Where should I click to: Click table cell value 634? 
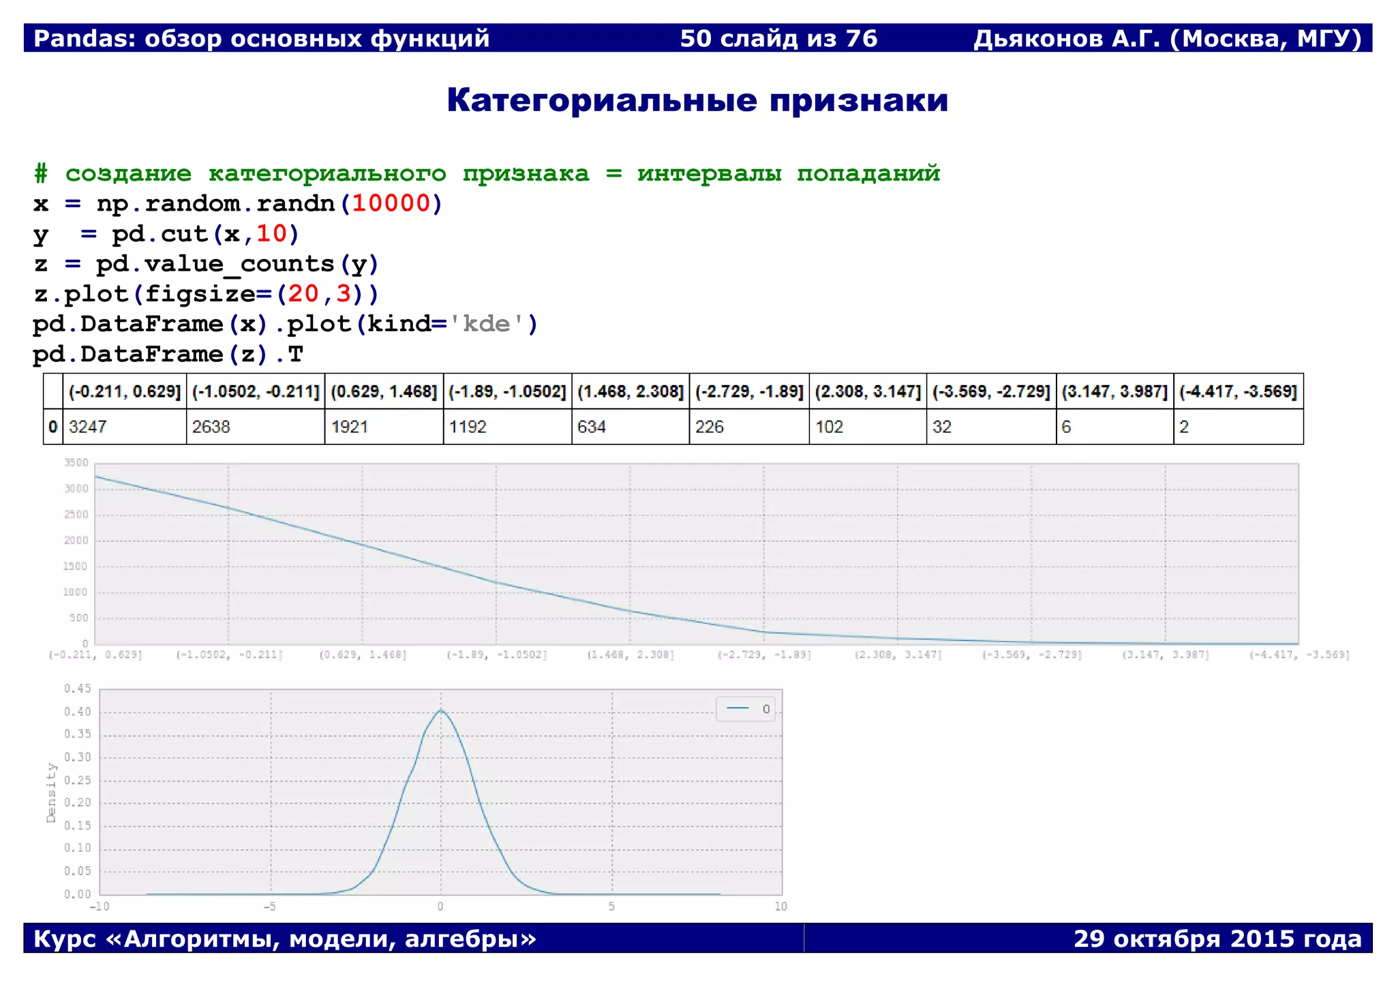point(592,427)
